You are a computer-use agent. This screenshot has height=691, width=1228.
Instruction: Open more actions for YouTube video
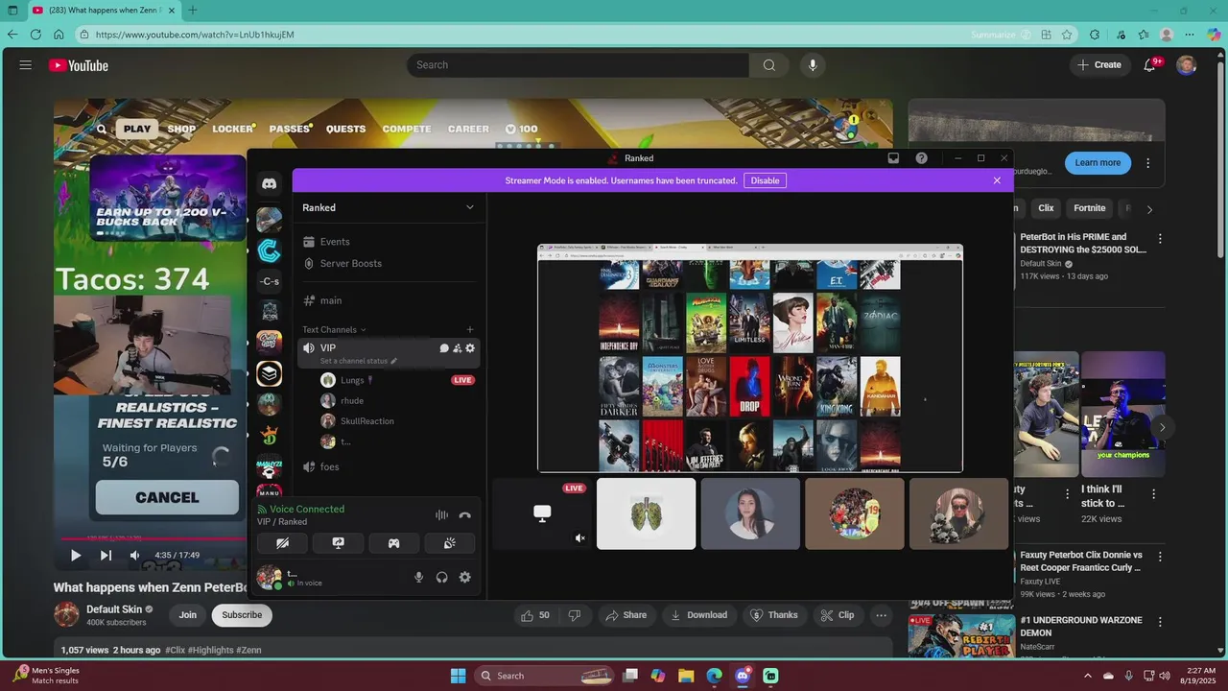881,615
